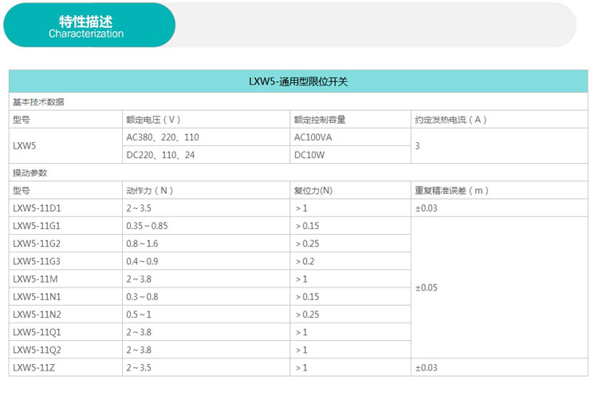Select the AC100VA capacity cell

pyautogui.click(x=351, y=137)
